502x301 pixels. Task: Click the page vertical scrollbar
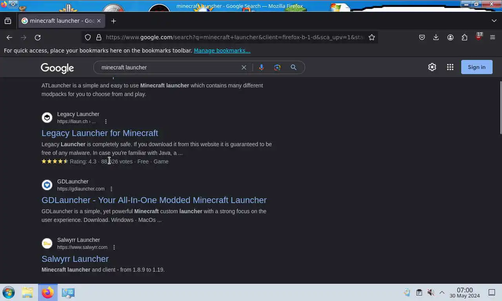tap(500, 108)
